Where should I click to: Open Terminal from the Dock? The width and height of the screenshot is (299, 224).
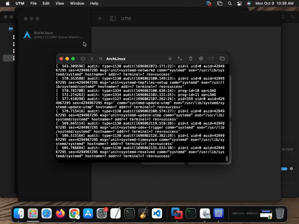(129, 213)
